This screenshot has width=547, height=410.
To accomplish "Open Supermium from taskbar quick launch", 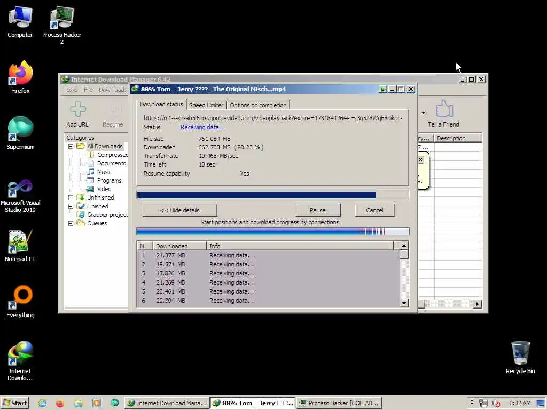I will 115,403.
